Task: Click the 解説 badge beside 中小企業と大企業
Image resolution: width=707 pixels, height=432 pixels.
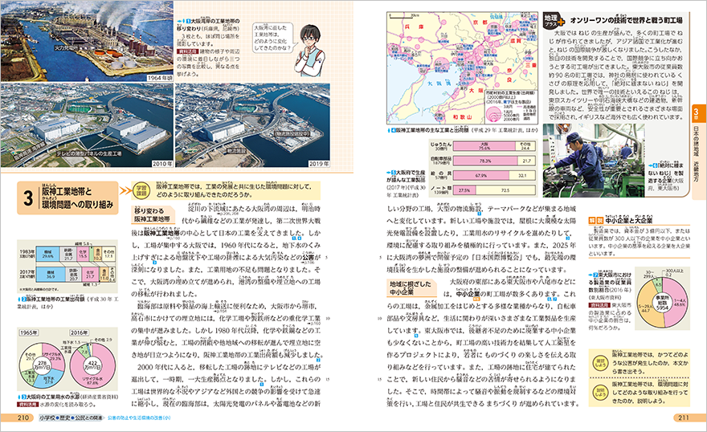Action: pyautogui.click(x=595, y=221)
